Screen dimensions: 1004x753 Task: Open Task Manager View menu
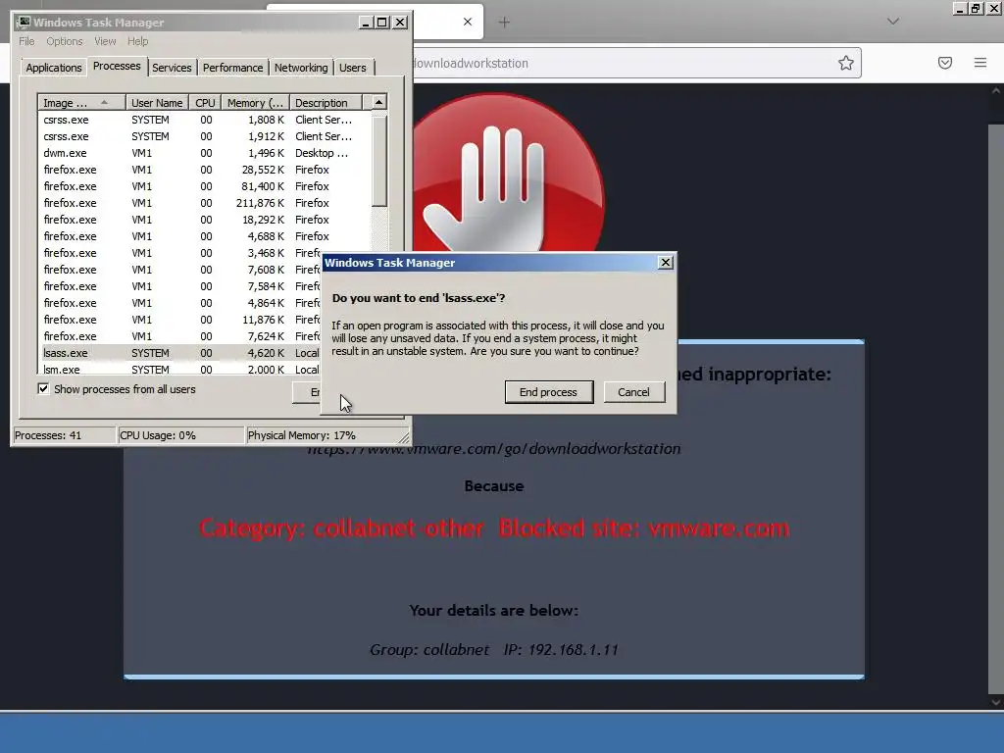pyautogui.click(x=105, y=41)
